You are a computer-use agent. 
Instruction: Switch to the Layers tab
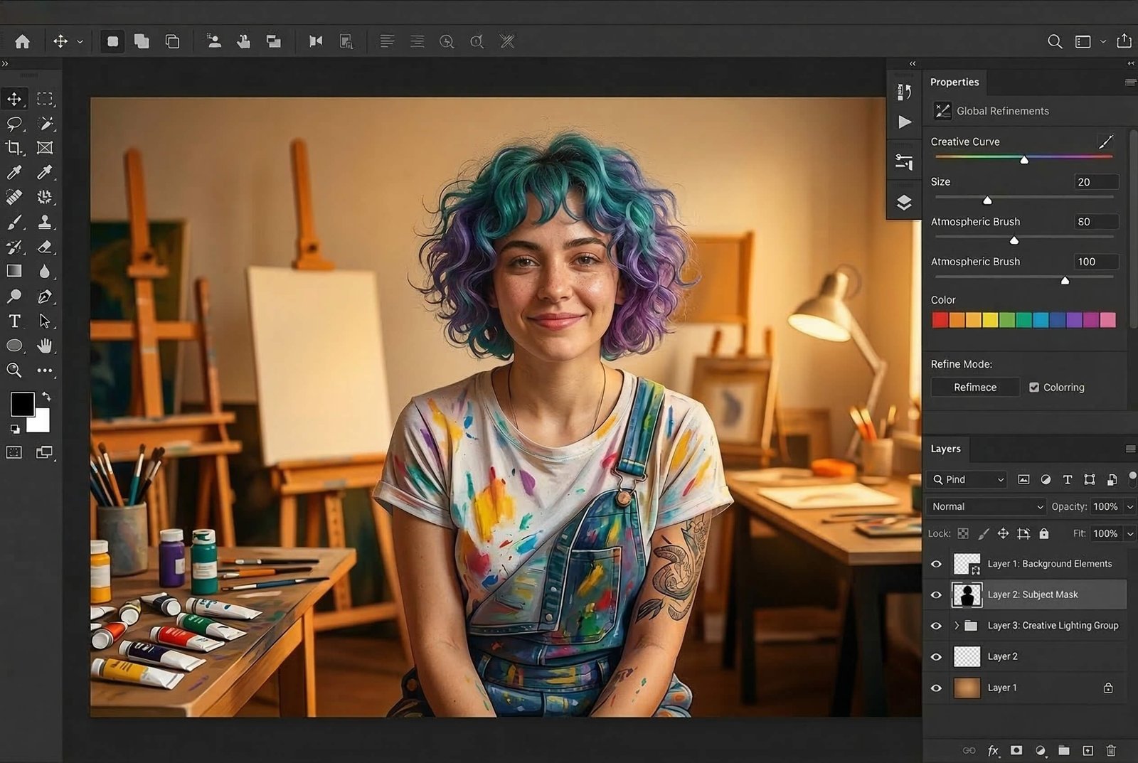(945, 449)
